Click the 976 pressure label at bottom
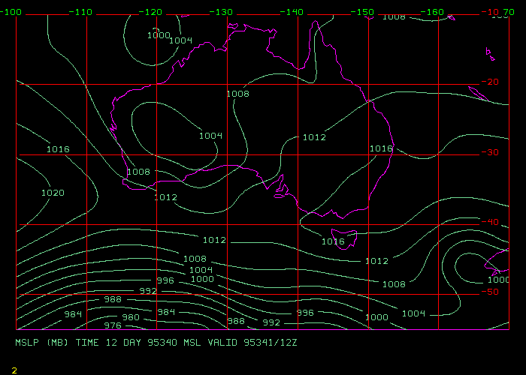 click(112, 325)
